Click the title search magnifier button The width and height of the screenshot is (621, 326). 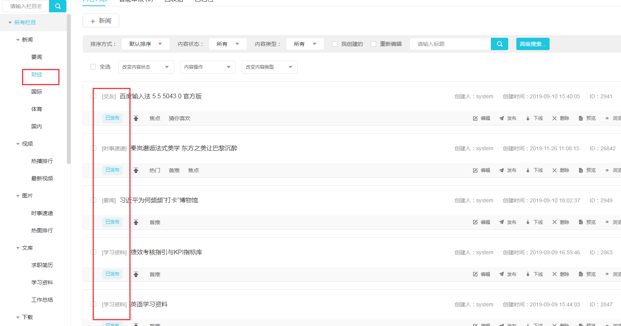coord(499,44)
